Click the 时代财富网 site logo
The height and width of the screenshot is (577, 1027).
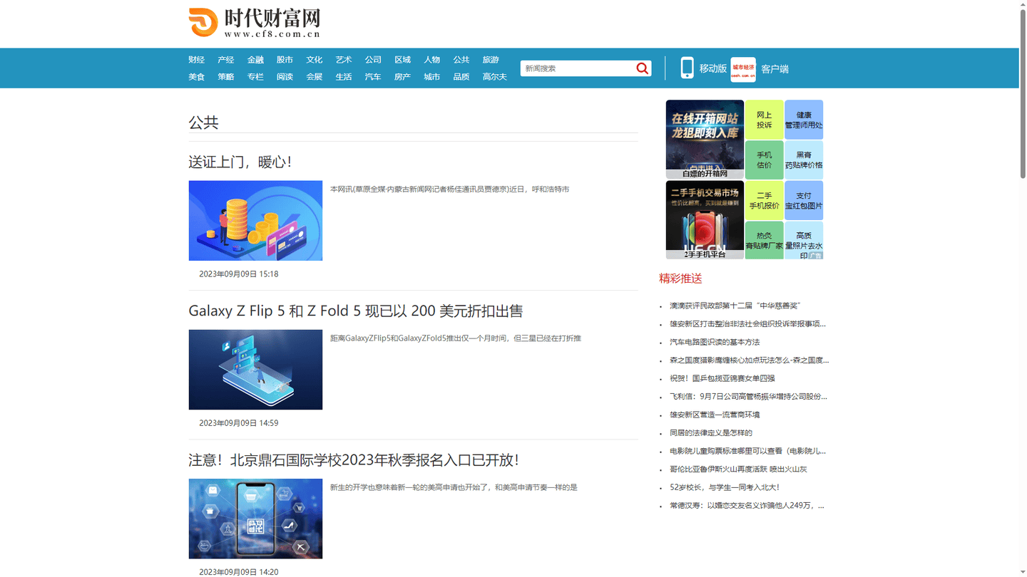click(x=255, y=23)
